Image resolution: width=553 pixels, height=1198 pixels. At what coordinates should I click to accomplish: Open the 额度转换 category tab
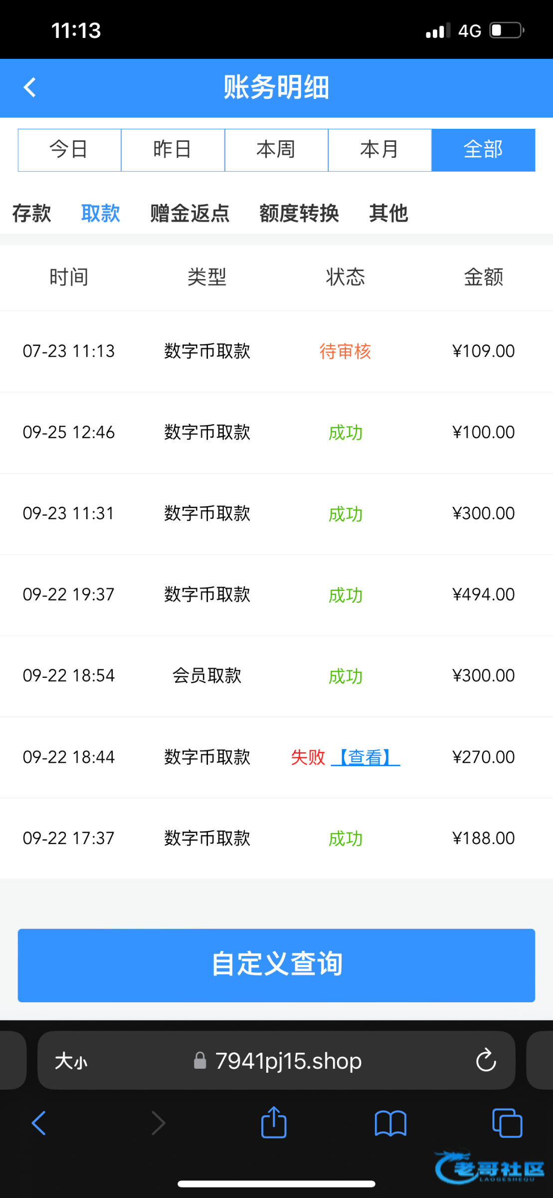tap(299, 213)
